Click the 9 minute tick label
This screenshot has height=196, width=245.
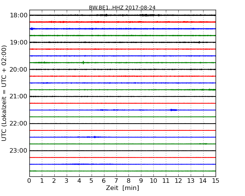point(141,181)
